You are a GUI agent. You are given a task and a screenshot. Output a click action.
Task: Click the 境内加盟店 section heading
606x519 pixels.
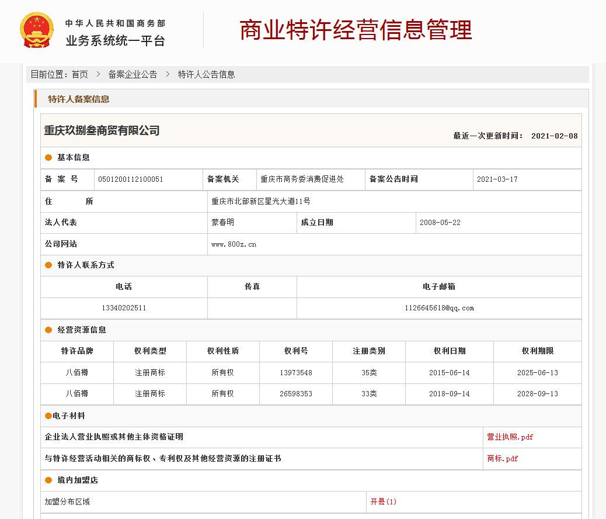pos(78,480)
